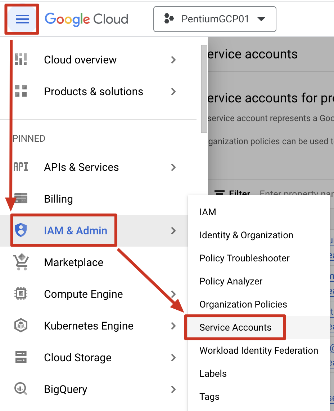The width and height of the screenshot is (334, 411).
Task: Select Policy Troubleshooter in the submenu
Action: point(259,258)
